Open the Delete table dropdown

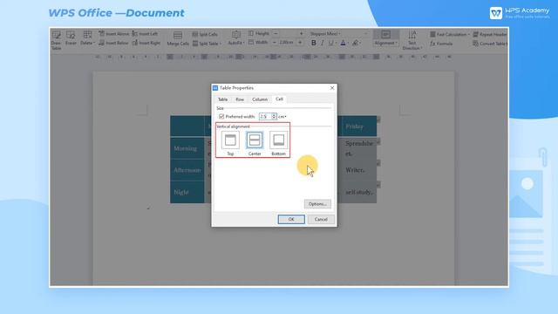click(87, 38)
